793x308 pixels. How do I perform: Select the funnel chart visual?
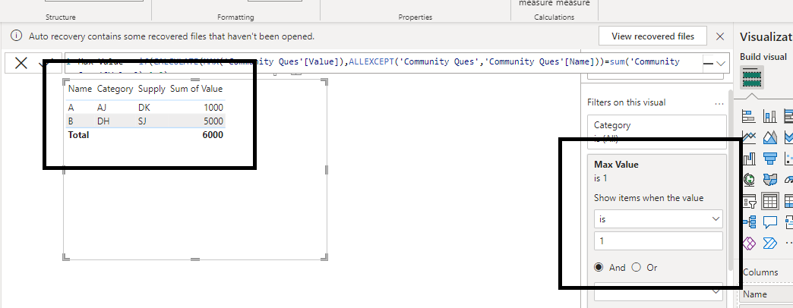click(x=769, y=159)
